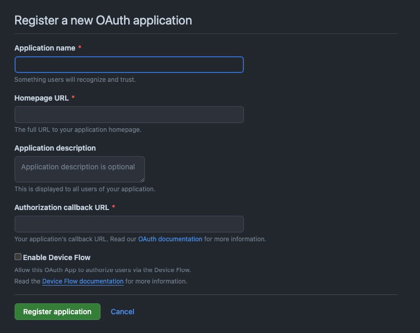Focus the Homepage URL field
420x333 pixels.
point(129,115)
